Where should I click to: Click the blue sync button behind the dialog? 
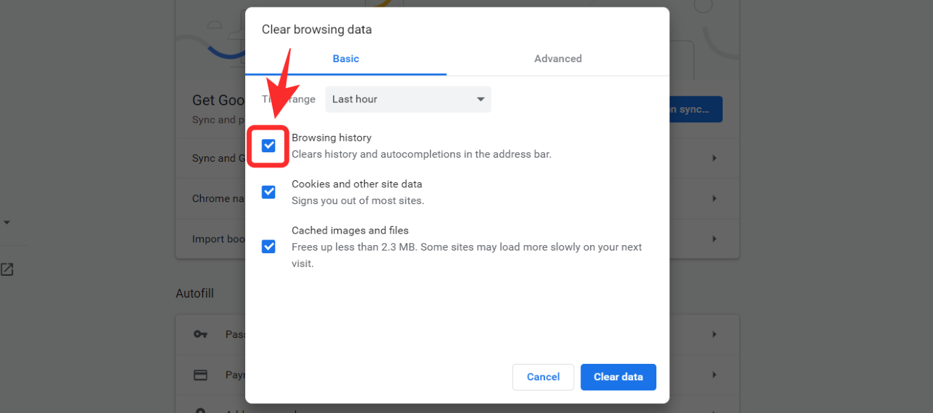pyautogui.click(x=695, y=109)
